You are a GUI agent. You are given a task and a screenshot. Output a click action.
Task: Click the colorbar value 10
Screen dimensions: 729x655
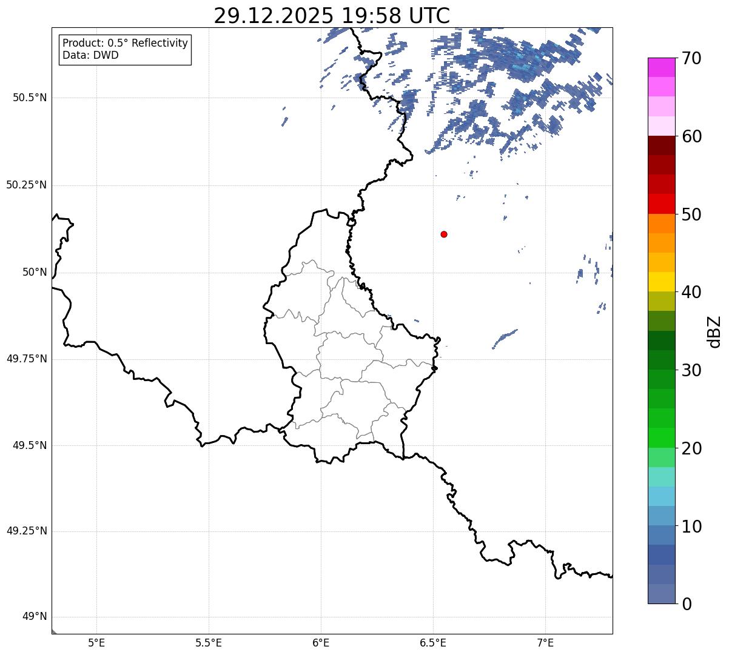pos(691,527)
